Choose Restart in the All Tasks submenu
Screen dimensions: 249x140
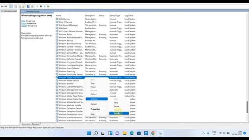click(119, 113)
